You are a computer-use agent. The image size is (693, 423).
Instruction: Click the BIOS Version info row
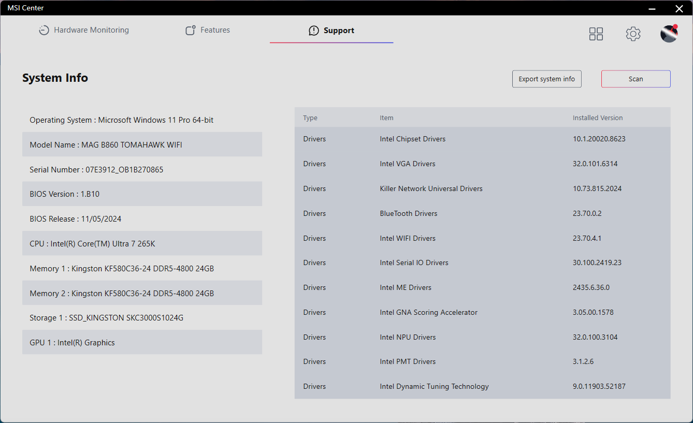[142, 194]
